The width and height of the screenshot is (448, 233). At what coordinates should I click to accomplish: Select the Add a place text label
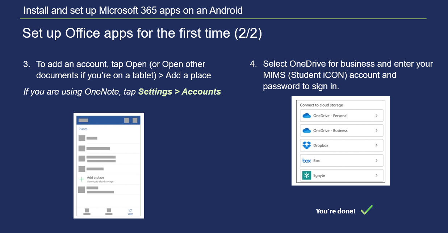[x=96, y=178]
